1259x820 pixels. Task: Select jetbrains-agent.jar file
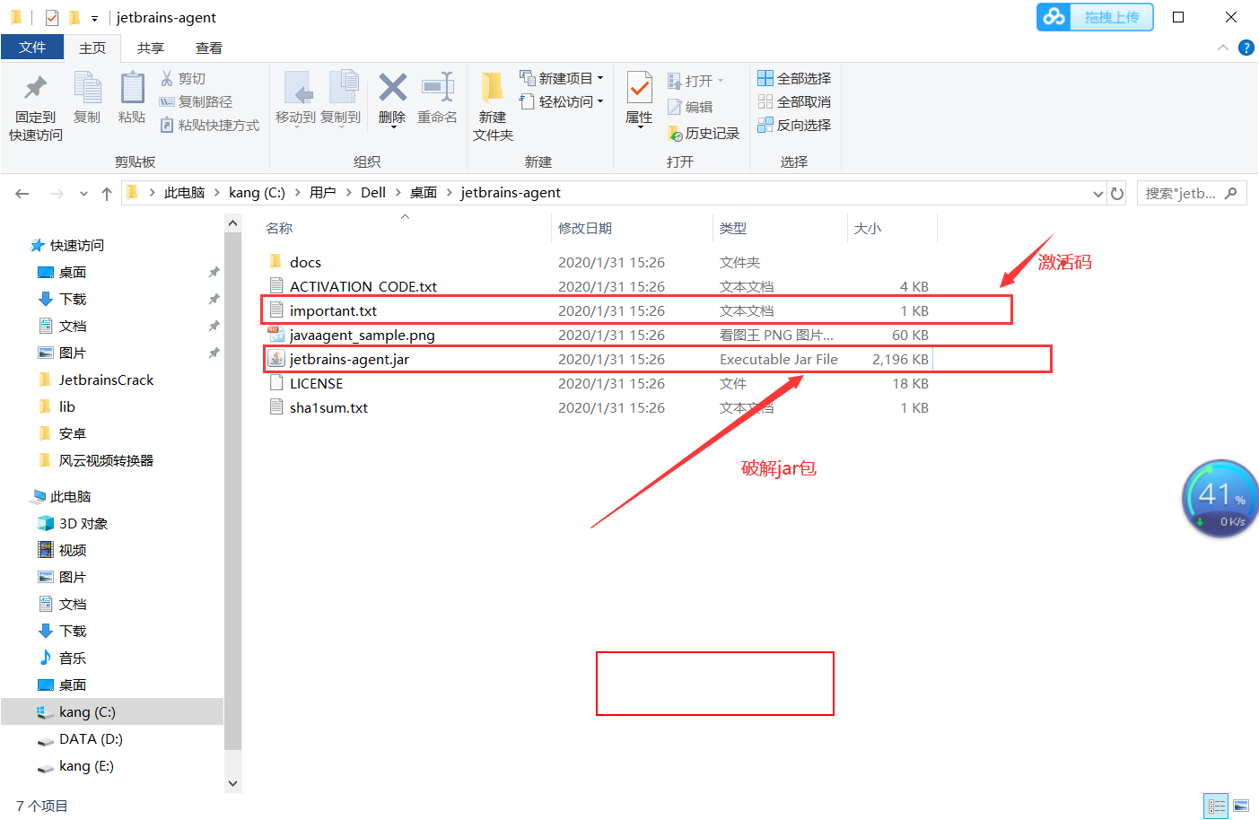349,359
